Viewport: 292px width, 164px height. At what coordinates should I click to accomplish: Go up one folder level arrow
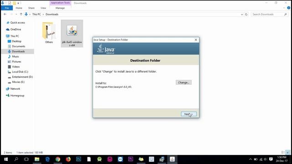(x=21, y=14)
